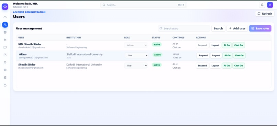Viewport: 277px width, 126px height.
Task: Click the Welcome back, MD. text
Action: [25, 3]
